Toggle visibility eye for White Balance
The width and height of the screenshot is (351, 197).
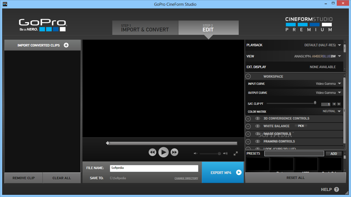pyautogui.click(x=257, y=126)
